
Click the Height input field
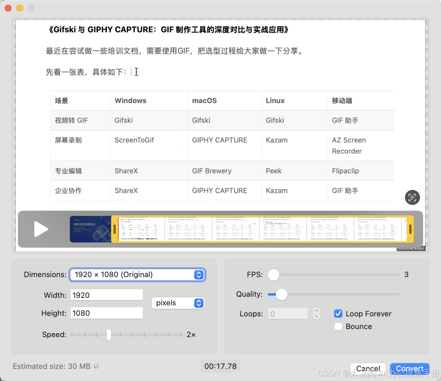tap(107, 313)
